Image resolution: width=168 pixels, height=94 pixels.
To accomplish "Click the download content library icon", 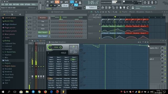I will 133,8.
